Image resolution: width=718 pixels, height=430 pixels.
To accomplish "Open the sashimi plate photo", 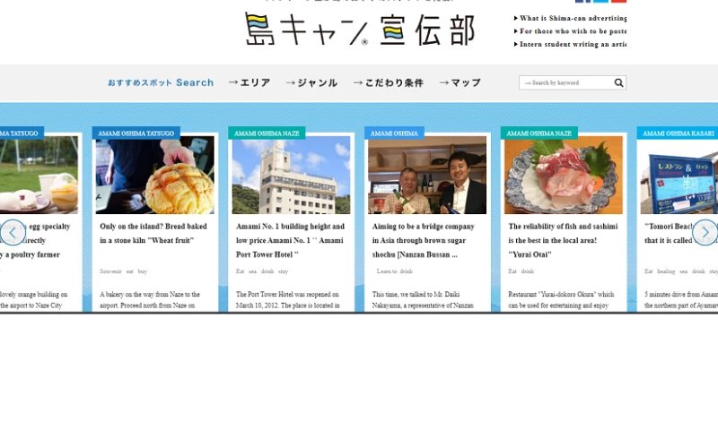I will (x=564, y=175).
